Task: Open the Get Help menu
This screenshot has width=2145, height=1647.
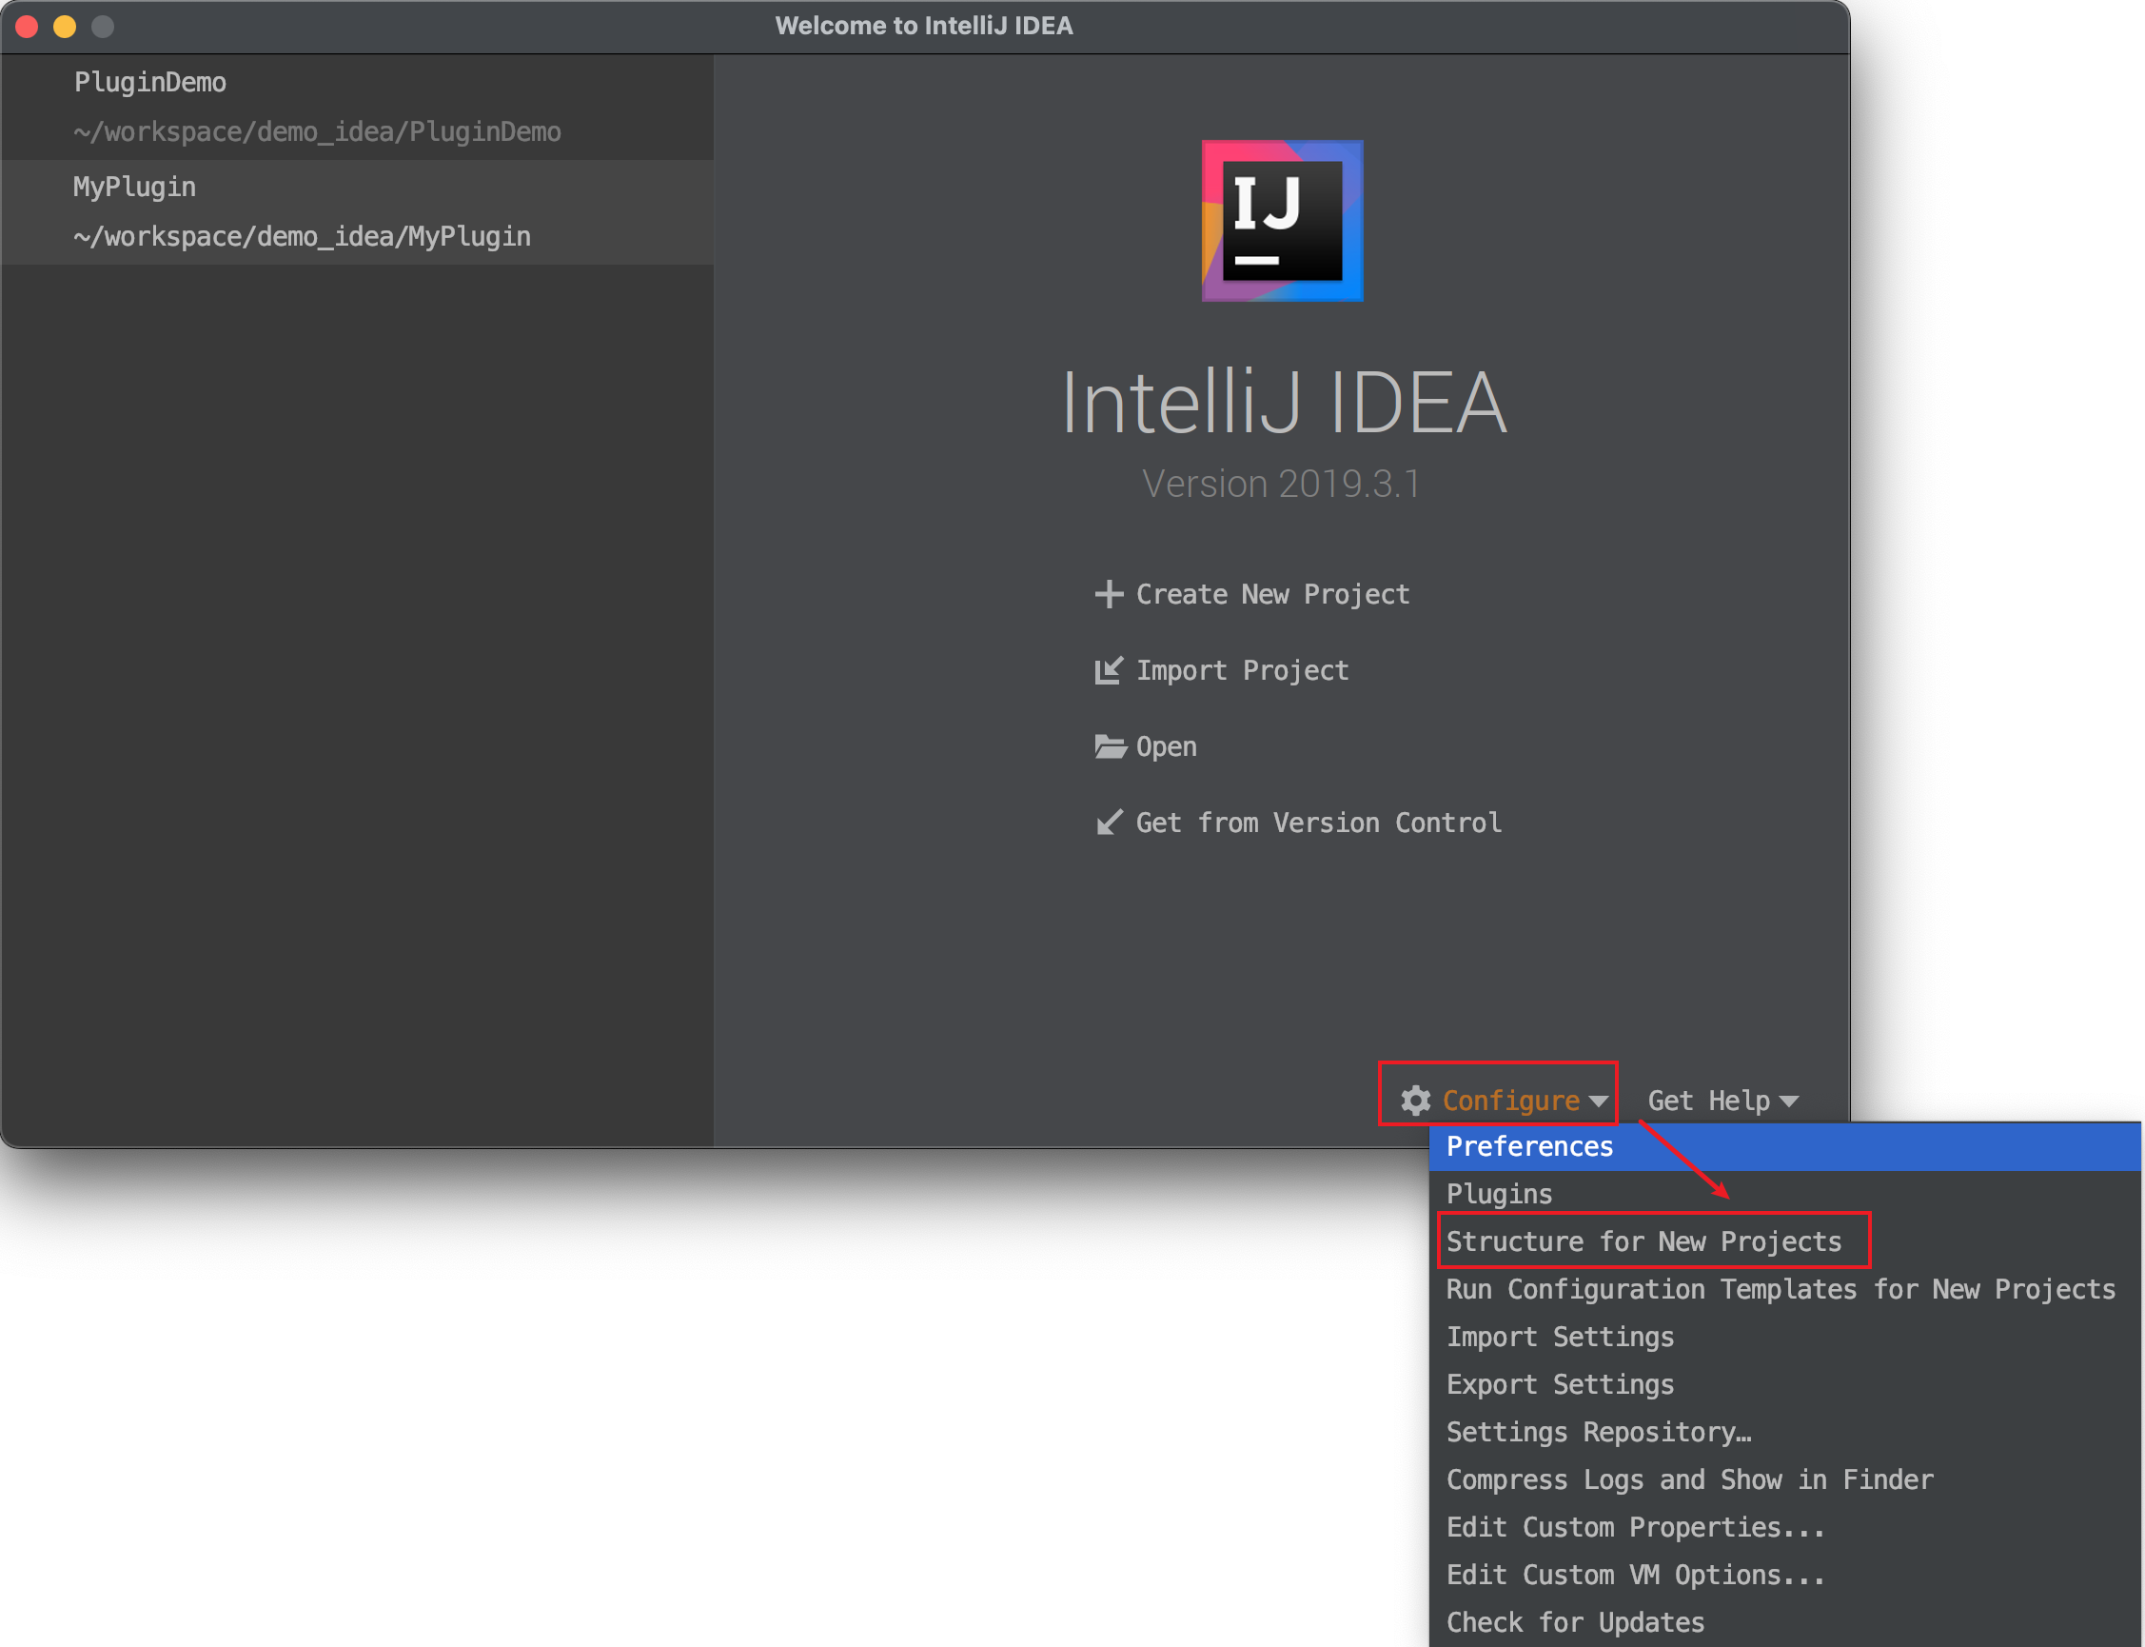Action: click(1722, 1100)
